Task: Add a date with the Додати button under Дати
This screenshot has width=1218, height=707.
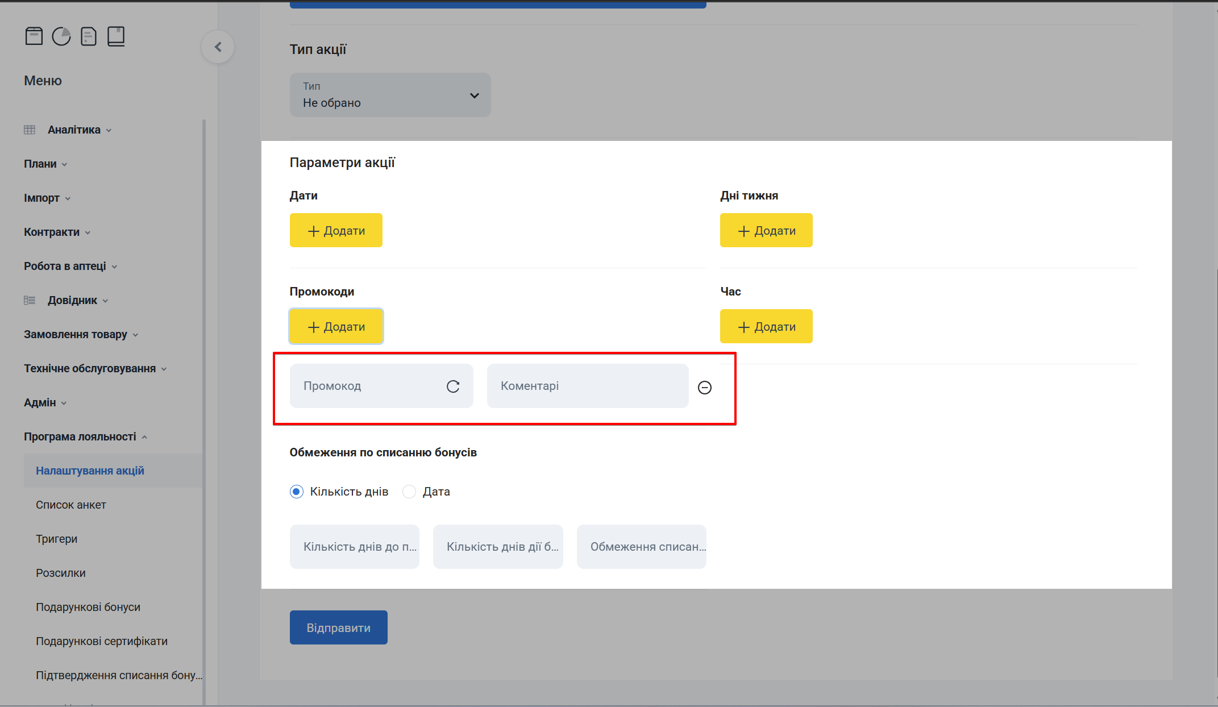Action: click(336, 230)
